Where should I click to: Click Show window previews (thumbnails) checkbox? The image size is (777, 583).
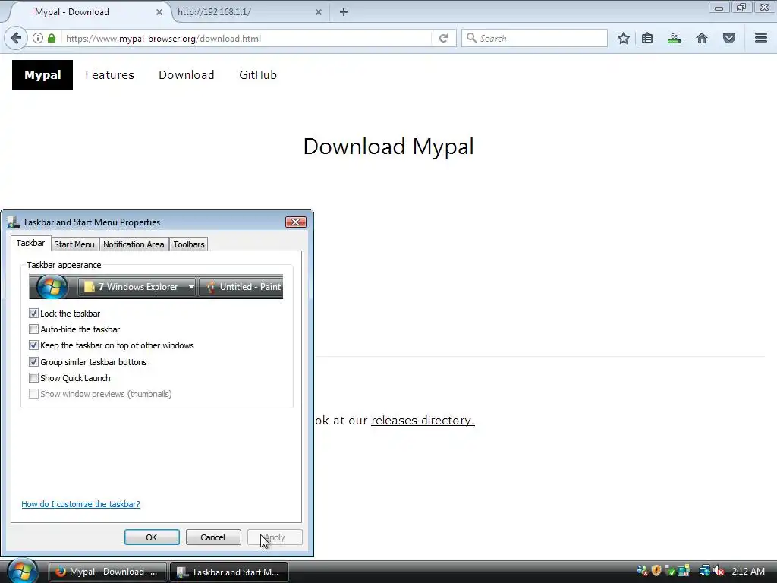(x=33, y=394)
